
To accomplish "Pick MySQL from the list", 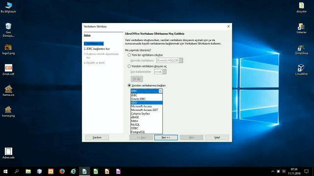I will (146, 125).
